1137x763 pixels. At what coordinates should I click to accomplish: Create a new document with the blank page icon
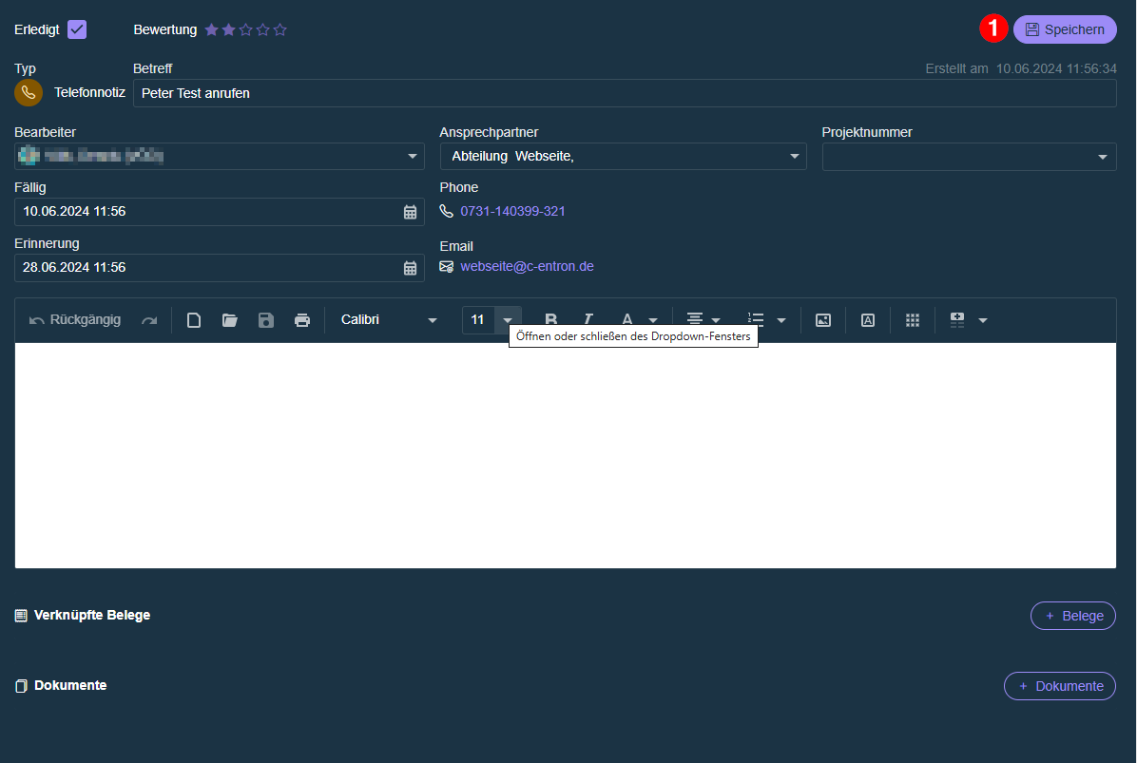(x=193, y=320)
